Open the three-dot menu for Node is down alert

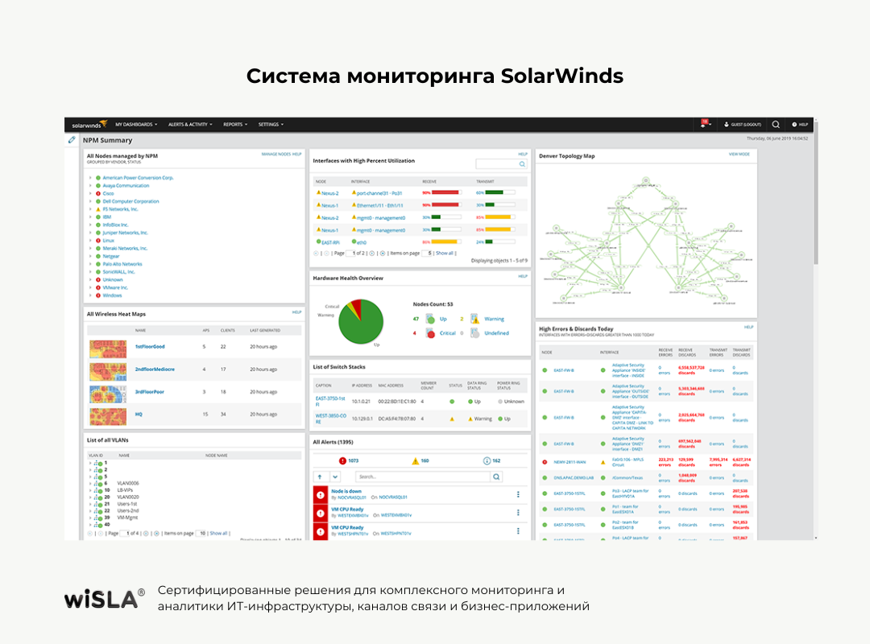click(x=518, y=494)
